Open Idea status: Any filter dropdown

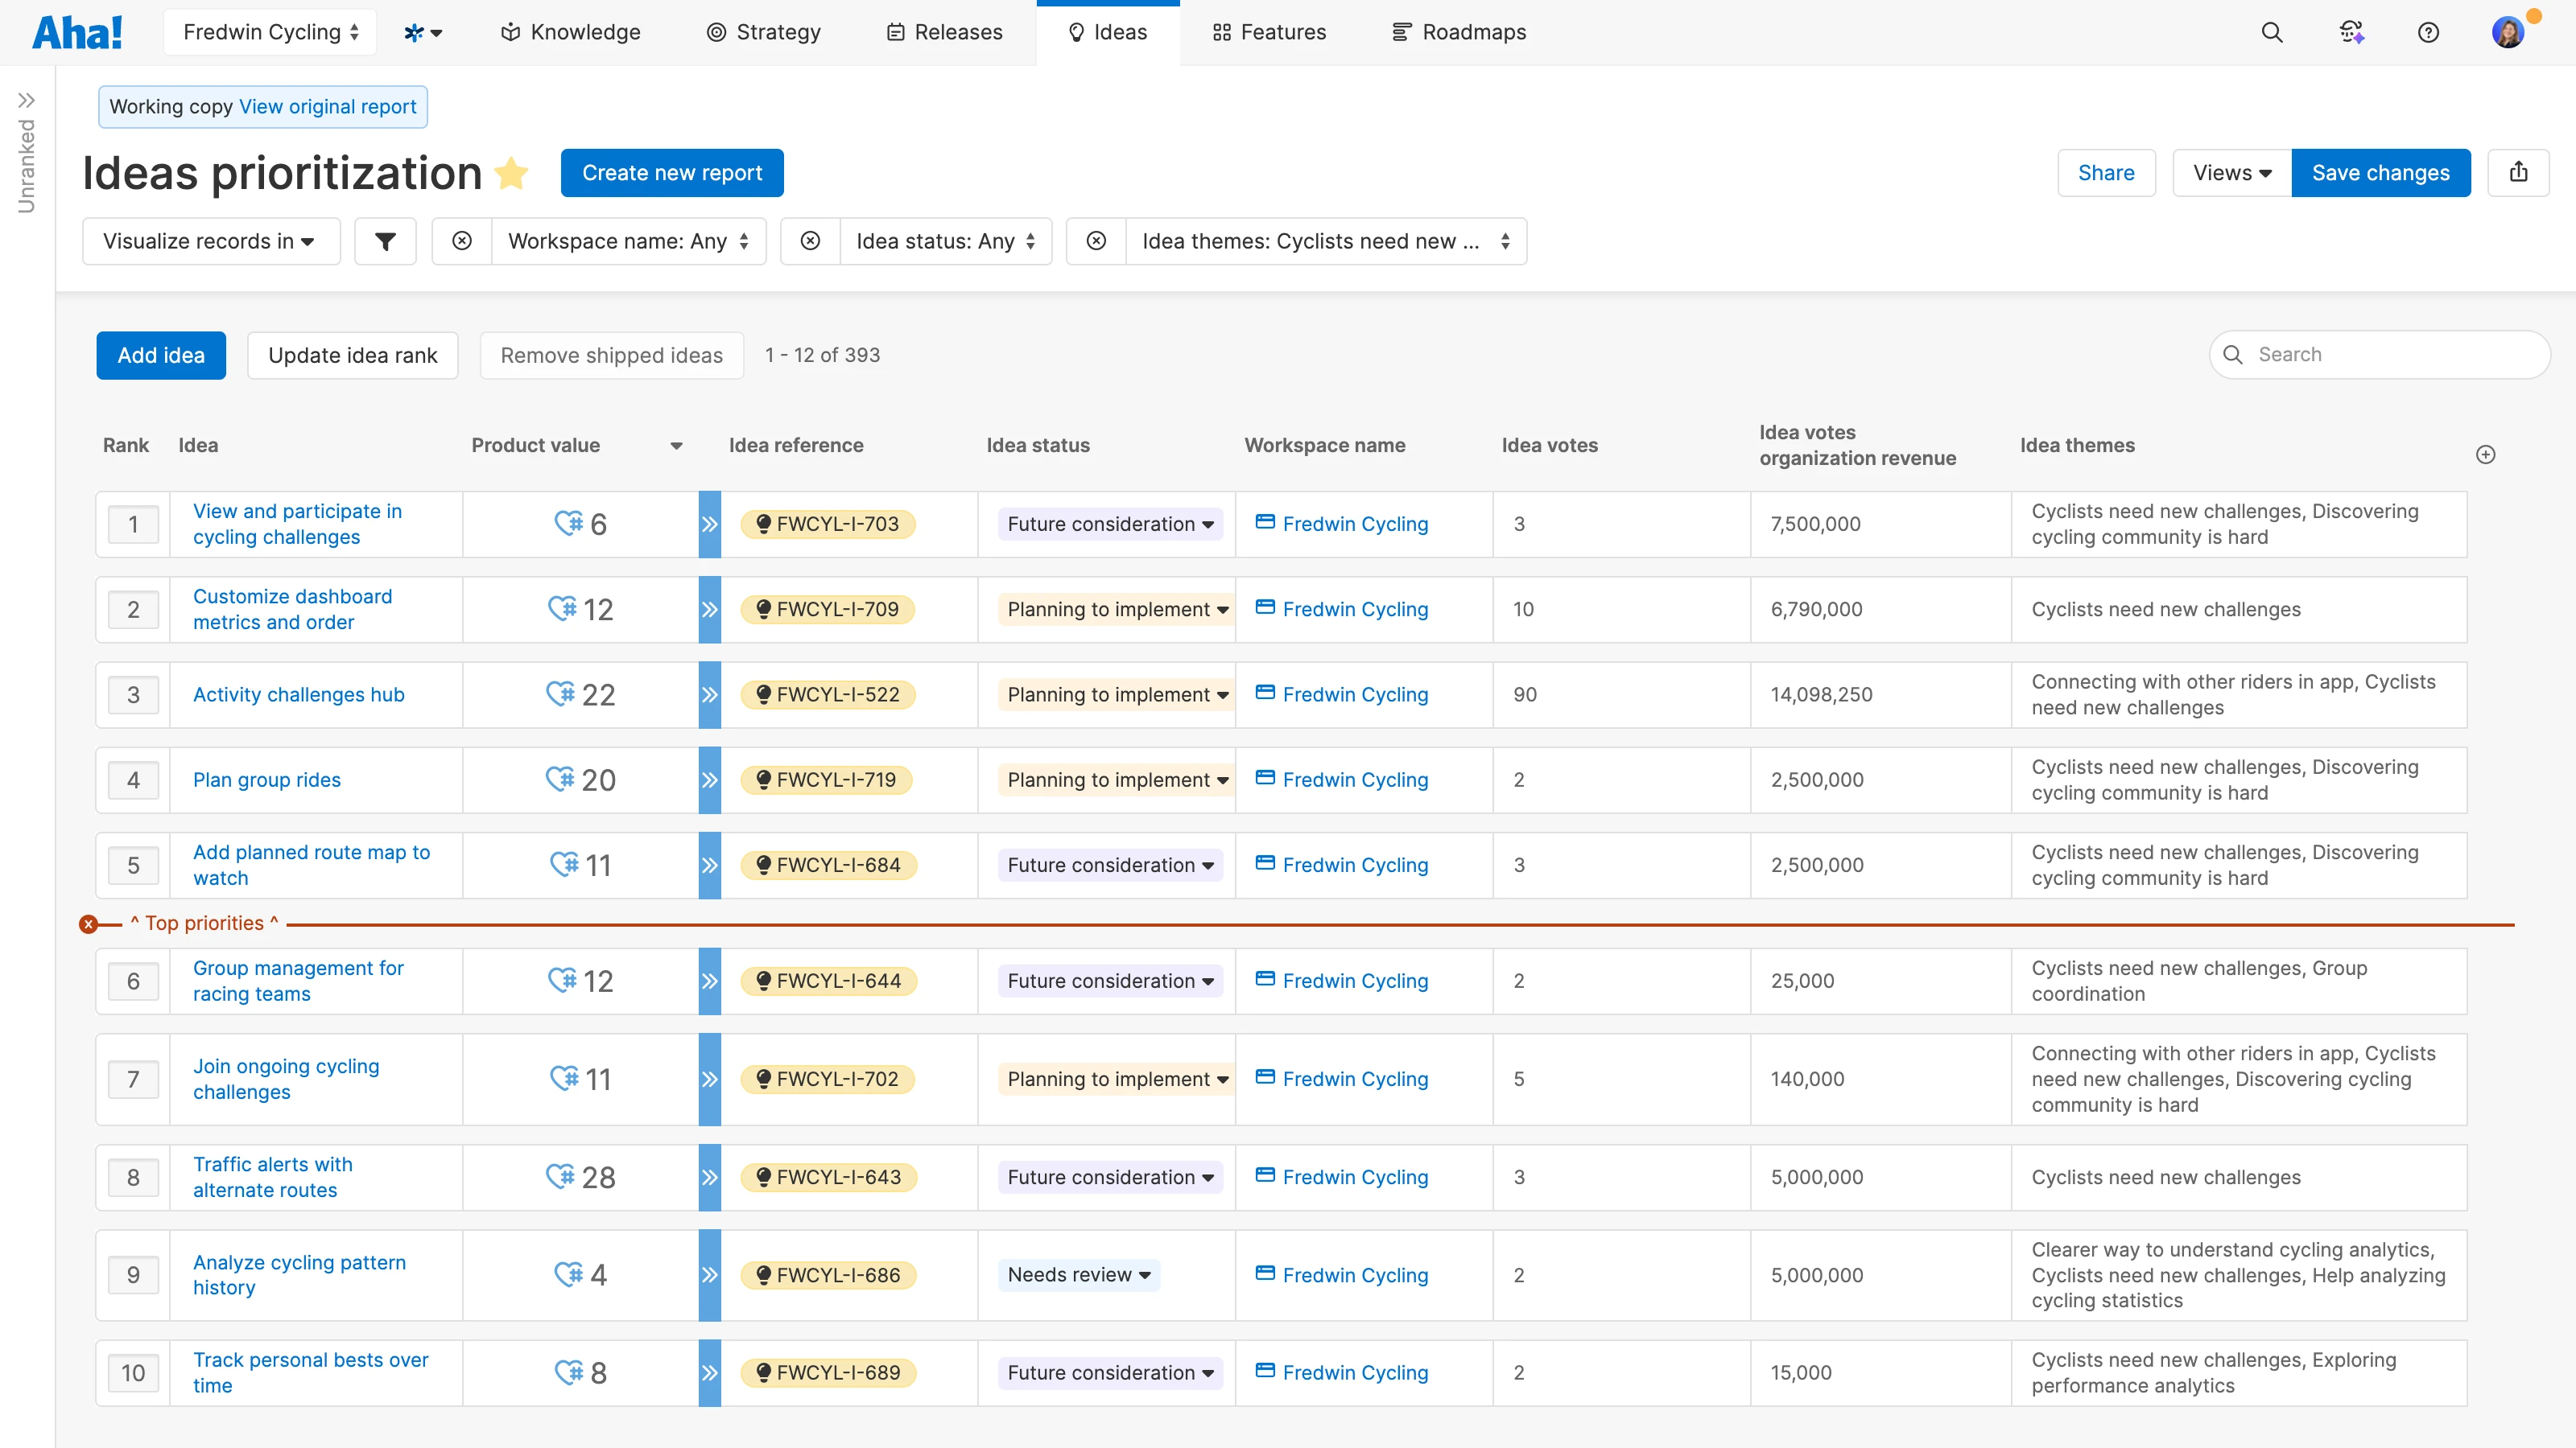(946, 241)
